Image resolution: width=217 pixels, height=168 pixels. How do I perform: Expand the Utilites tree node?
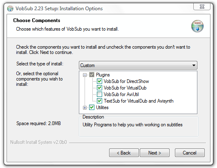point(85,108)
